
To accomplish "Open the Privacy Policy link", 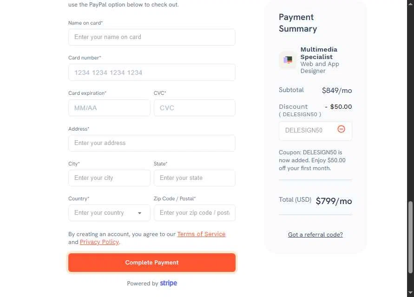I will pyautogui.click(x=99, y=242).
